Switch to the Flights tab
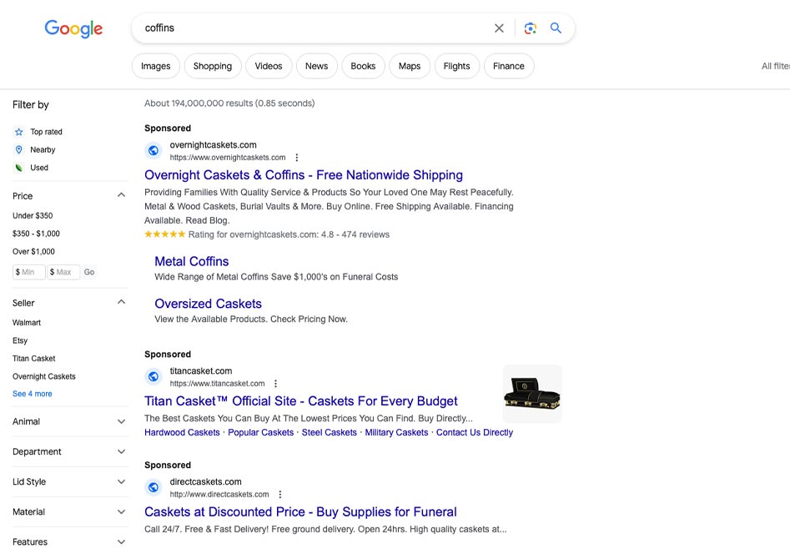This screenshot has height=554, width=790. click(456, 66)
